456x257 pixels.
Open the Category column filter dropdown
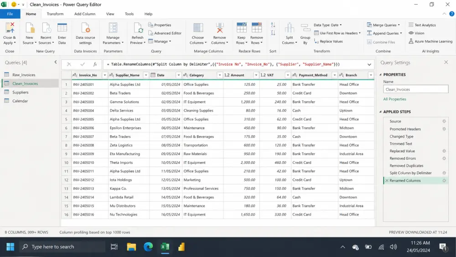tap(220, 75)
